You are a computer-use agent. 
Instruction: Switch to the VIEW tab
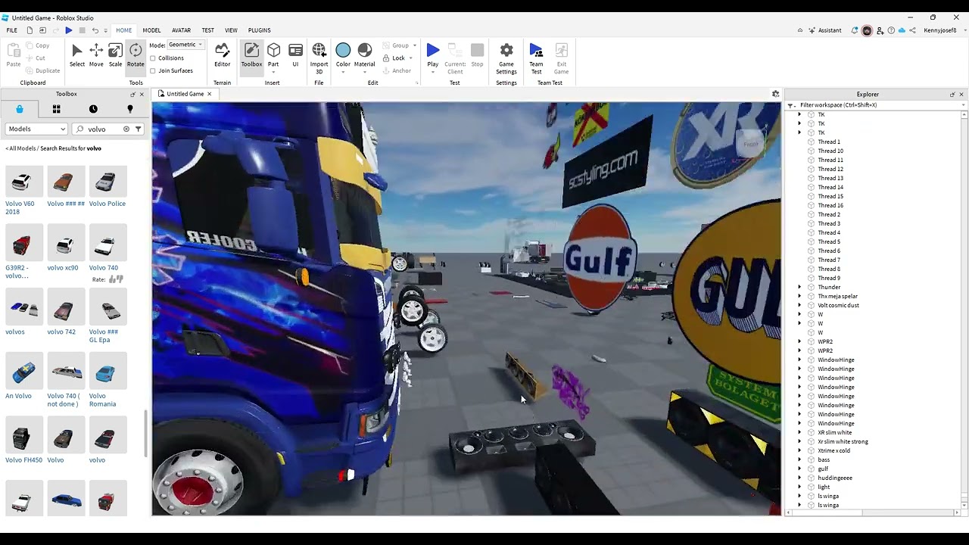231,30
